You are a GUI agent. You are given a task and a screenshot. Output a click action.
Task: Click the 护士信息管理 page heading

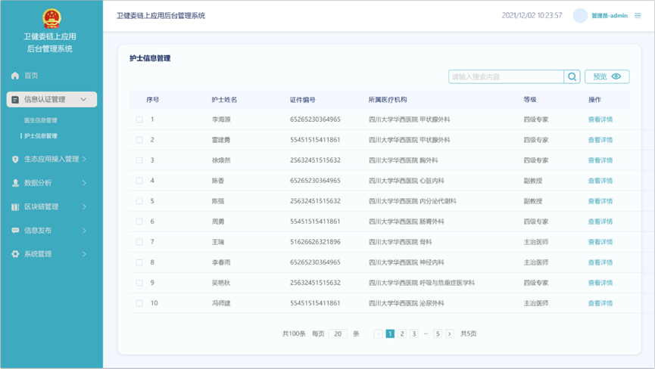click(150, 58)
